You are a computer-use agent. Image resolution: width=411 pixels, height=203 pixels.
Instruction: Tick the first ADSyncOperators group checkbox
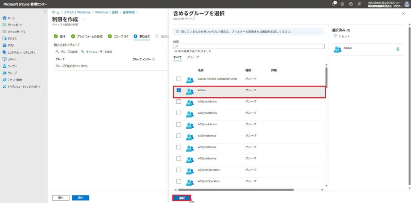179,170
